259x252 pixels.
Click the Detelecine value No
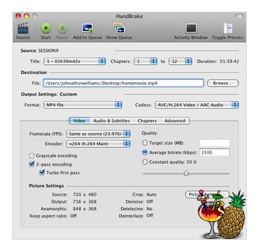149,209
